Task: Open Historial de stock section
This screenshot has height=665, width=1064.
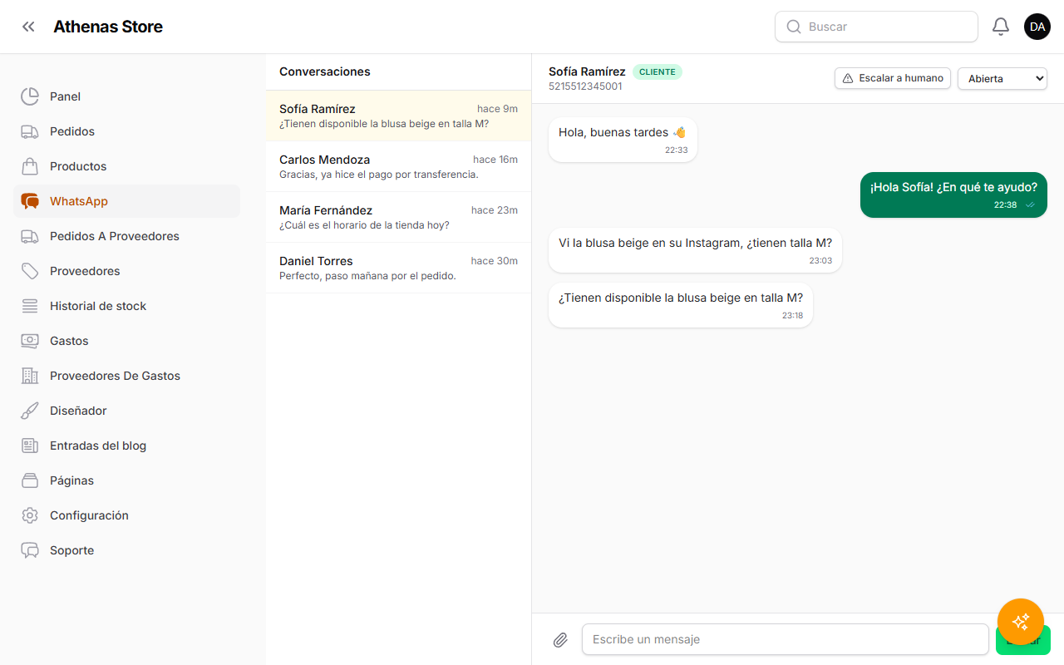Action: (x=126, y=306)
